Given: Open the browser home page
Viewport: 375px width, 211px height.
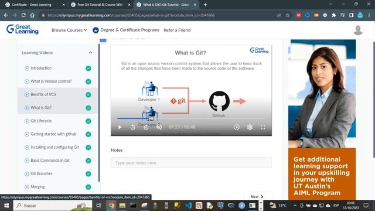Looking at the screenshot, I should [x=32, y=15].
